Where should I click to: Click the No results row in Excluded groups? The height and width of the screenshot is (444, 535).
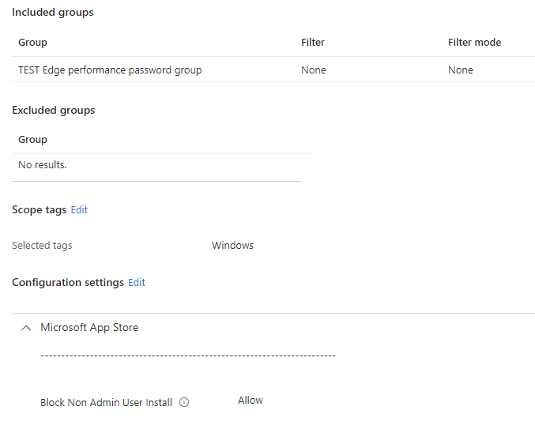tap(43, 165)
